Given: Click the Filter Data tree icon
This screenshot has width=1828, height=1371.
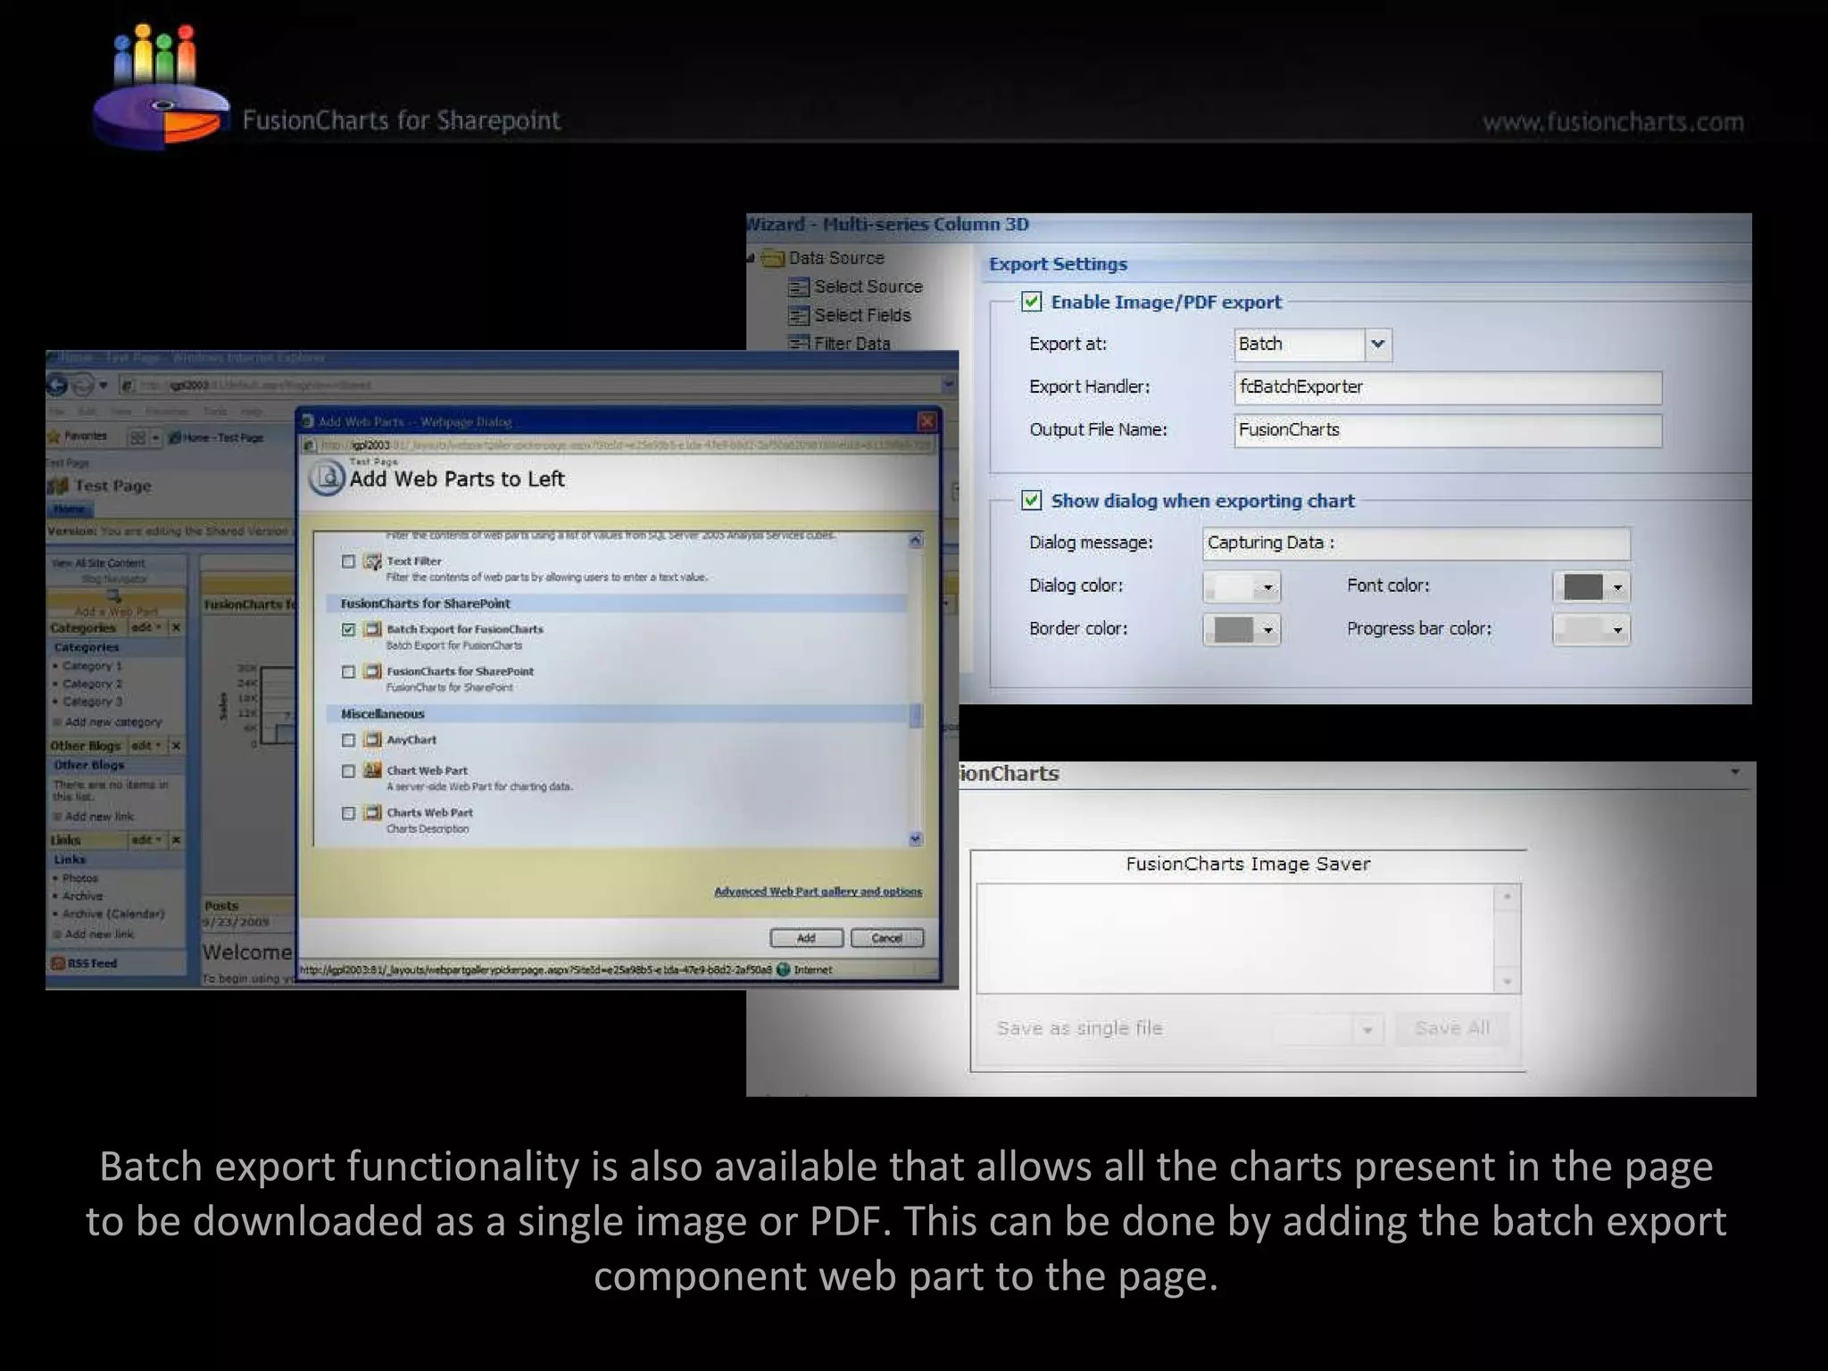Looking at the screenshot, I should (799, 343).
